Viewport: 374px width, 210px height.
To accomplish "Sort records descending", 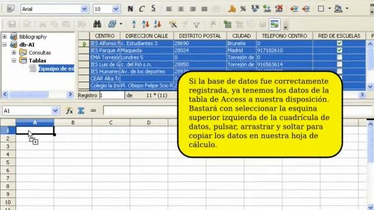I will point(157,24).
